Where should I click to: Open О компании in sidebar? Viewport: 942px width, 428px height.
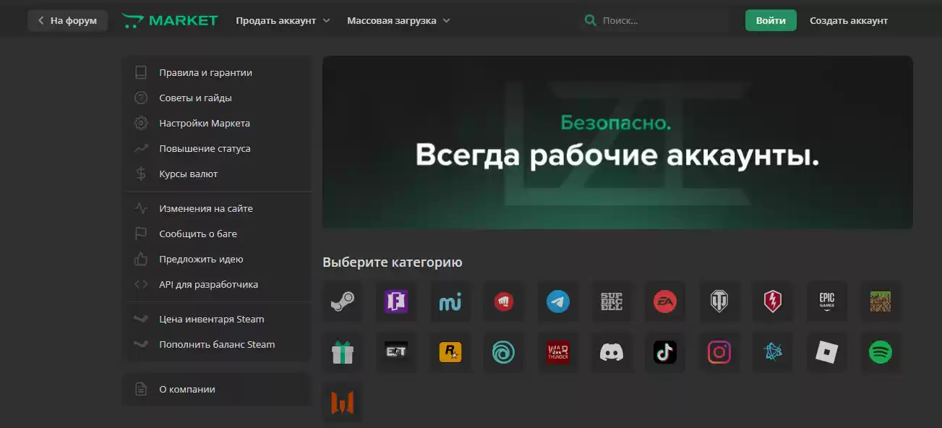[x=218, y=389]
